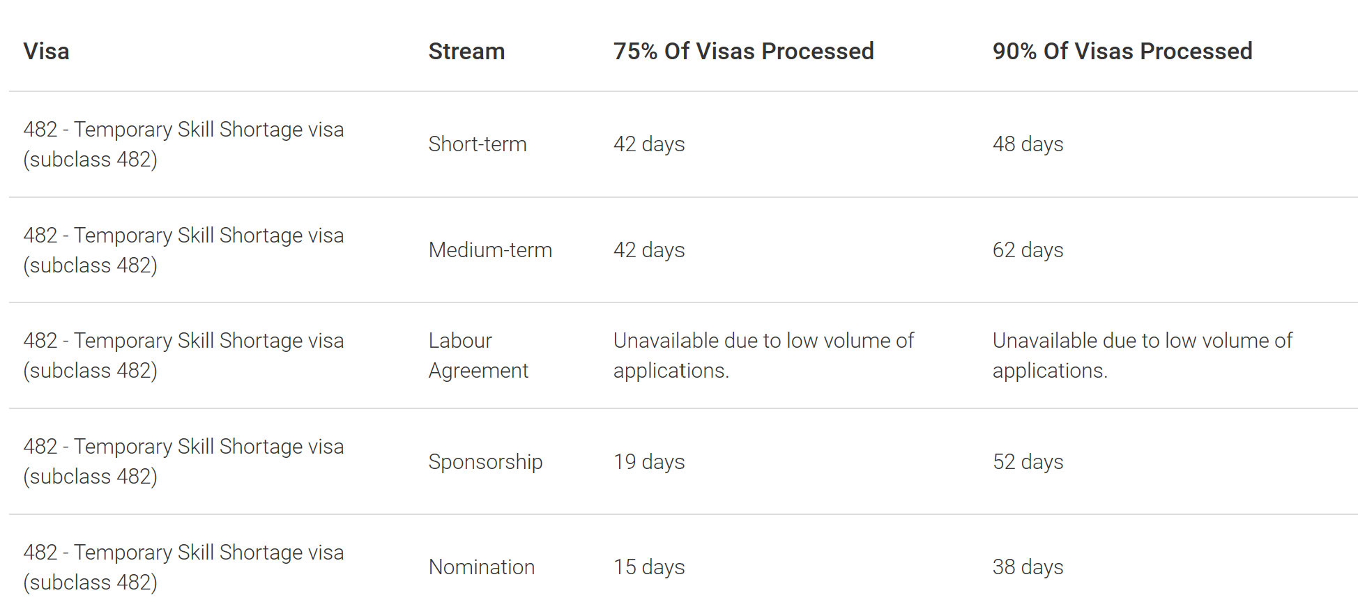This screenshot has width=1358, height=616.
Task: Click "38 days" in the Nomination row
Action: (1028, 567)
